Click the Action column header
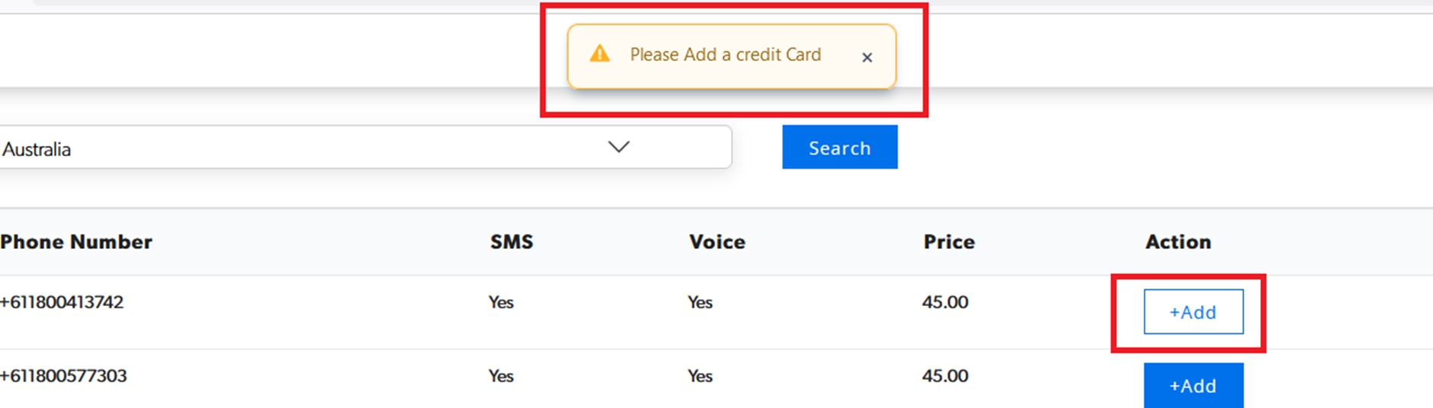 [x=1177, y=241]
